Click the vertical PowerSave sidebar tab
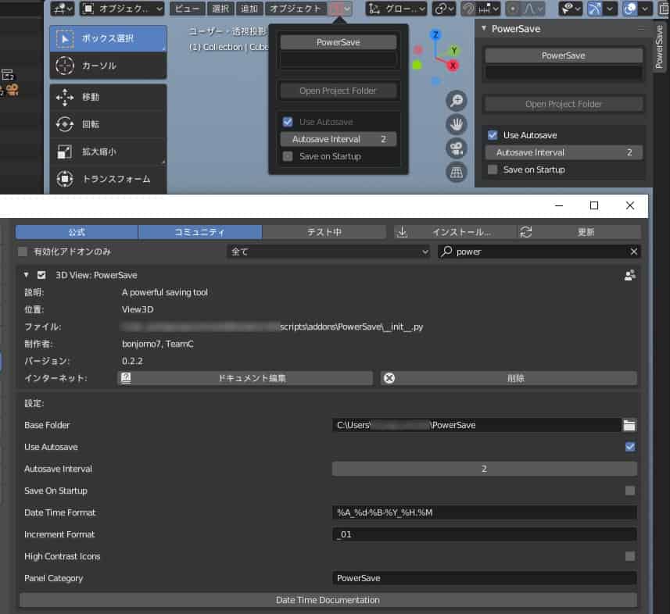Screen dimensions: 670x614 click(659, 47)
